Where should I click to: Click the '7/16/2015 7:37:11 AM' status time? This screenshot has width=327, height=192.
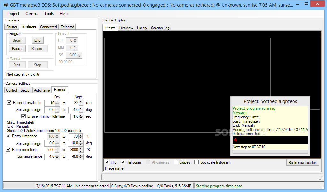tap(54, 186)
